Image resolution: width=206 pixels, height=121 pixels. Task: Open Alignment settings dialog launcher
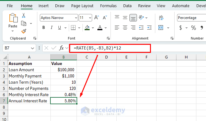coord(172,38)
